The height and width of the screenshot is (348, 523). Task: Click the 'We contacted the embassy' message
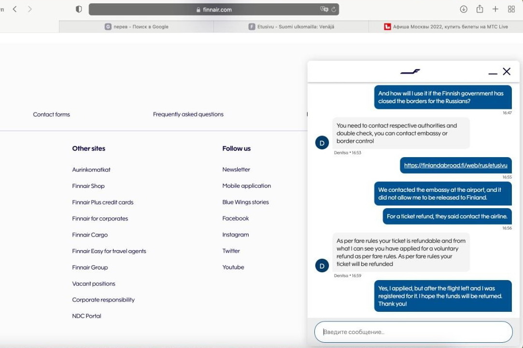tap(443, 193)
